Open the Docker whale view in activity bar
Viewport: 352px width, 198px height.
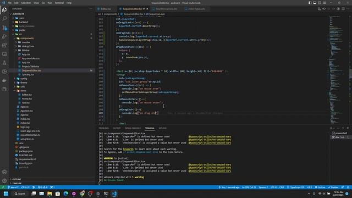click(x=4, y=80)
